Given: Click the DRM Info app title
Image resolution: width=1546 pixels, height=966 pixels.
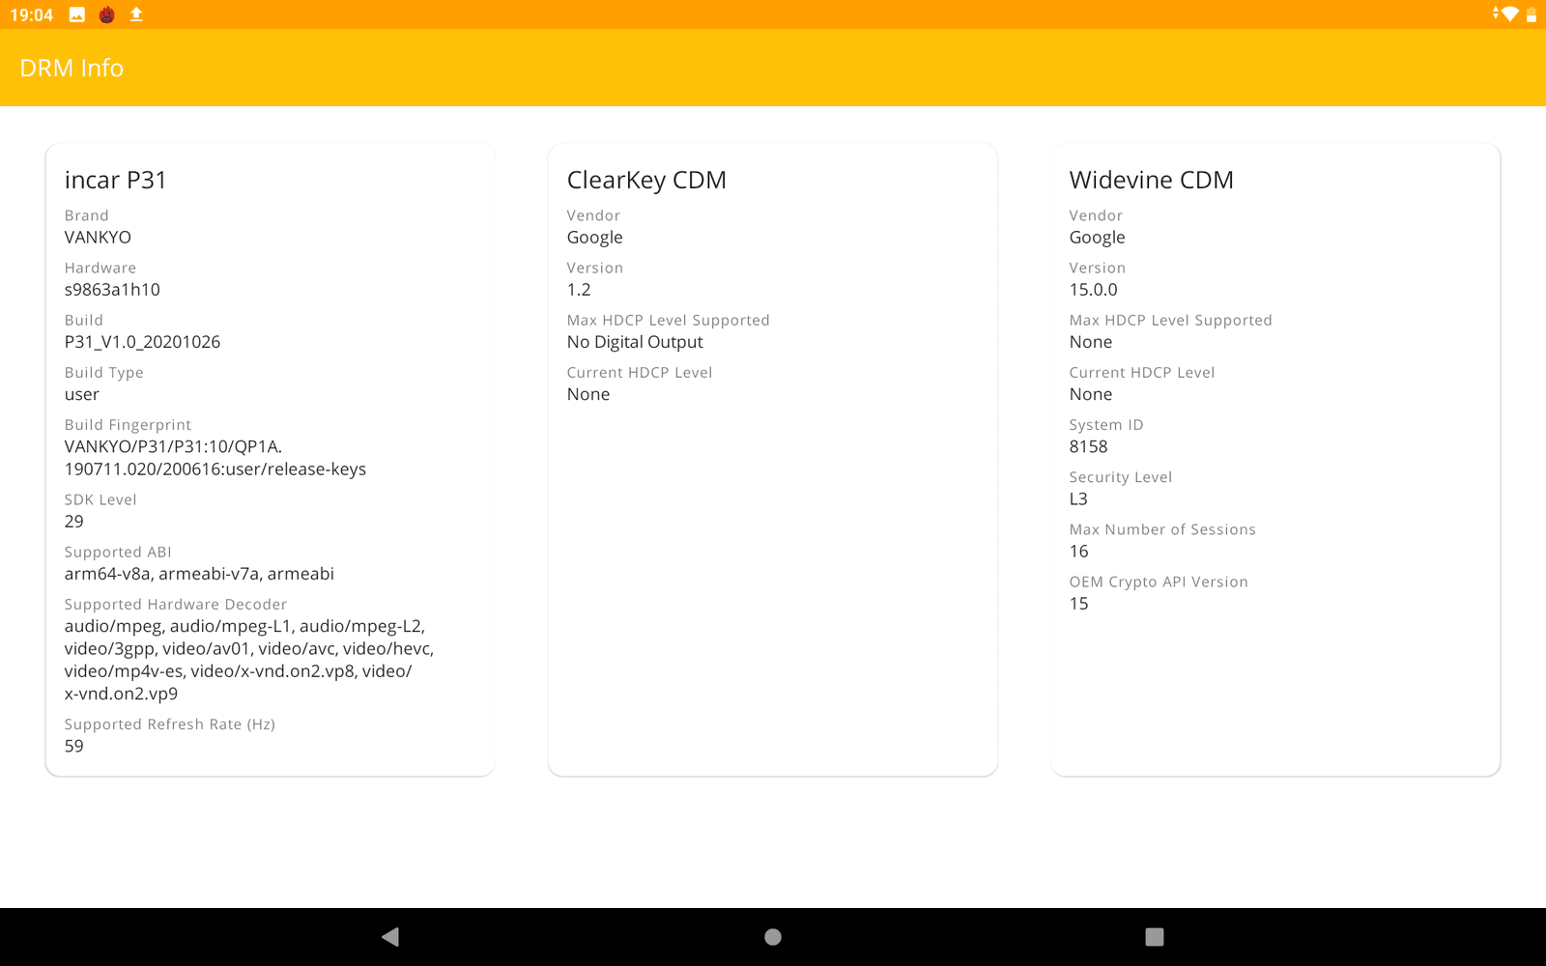Looking at the screenshot, I should [72, 68].
